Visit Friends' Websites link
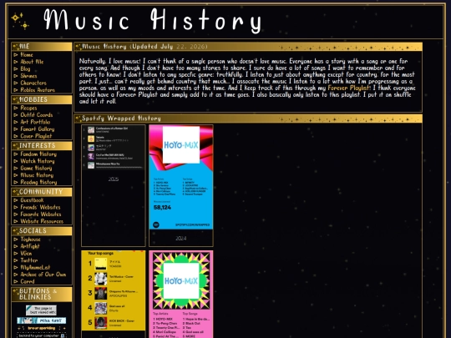 40,207
